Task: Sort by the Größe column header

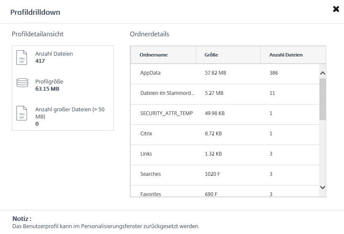Action: 211,55
